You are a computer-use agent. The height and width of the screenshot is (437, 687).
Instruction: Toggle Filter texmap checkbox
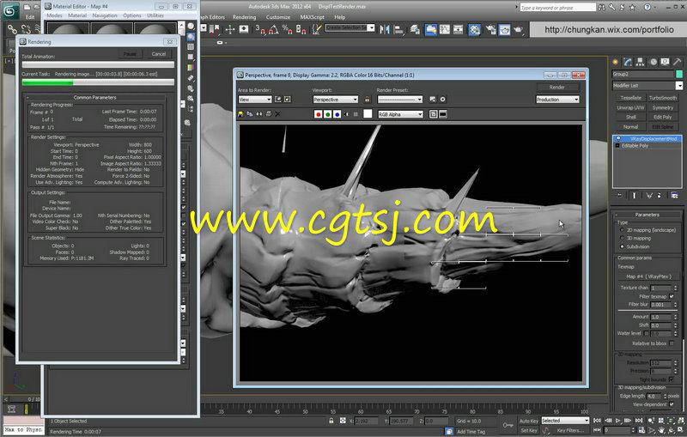point(672,296)
